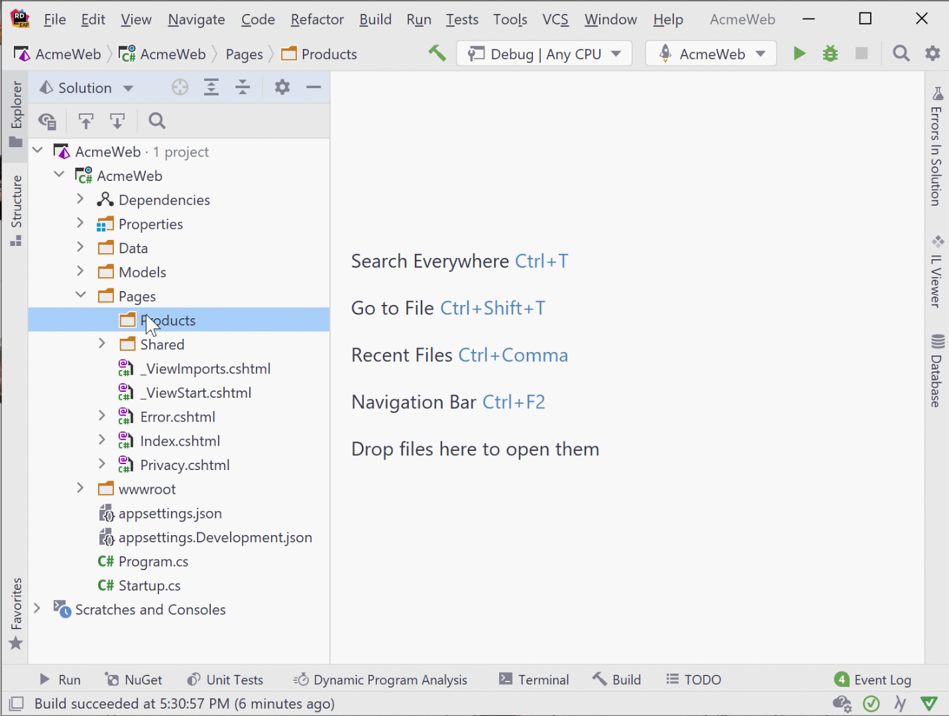The width and height of the screenshot is (949, 716).
Task: Run the AcmeWeb application
Action: 799,53
